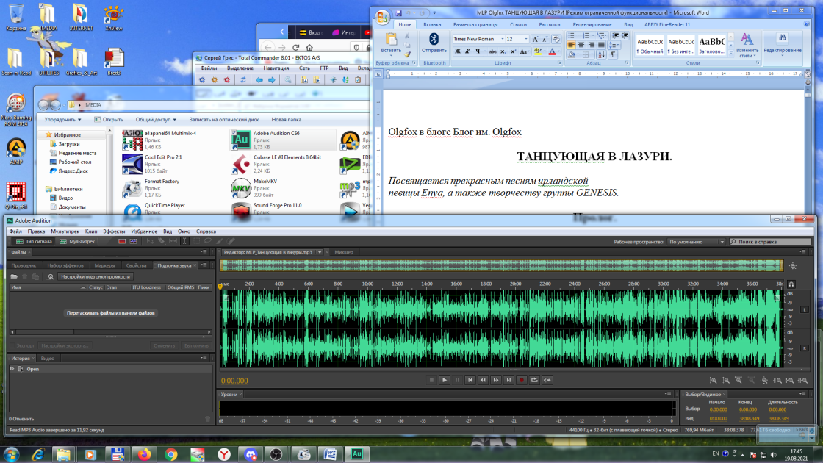Expand the Open entry in History panel

point(12,369)
